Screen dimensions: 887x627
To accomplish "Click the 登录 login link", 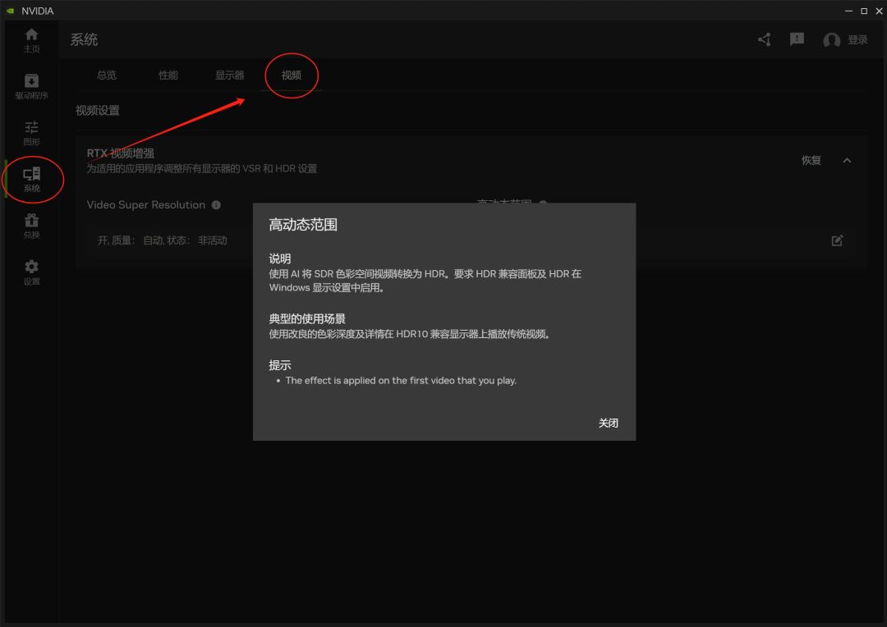I will 857,39.
